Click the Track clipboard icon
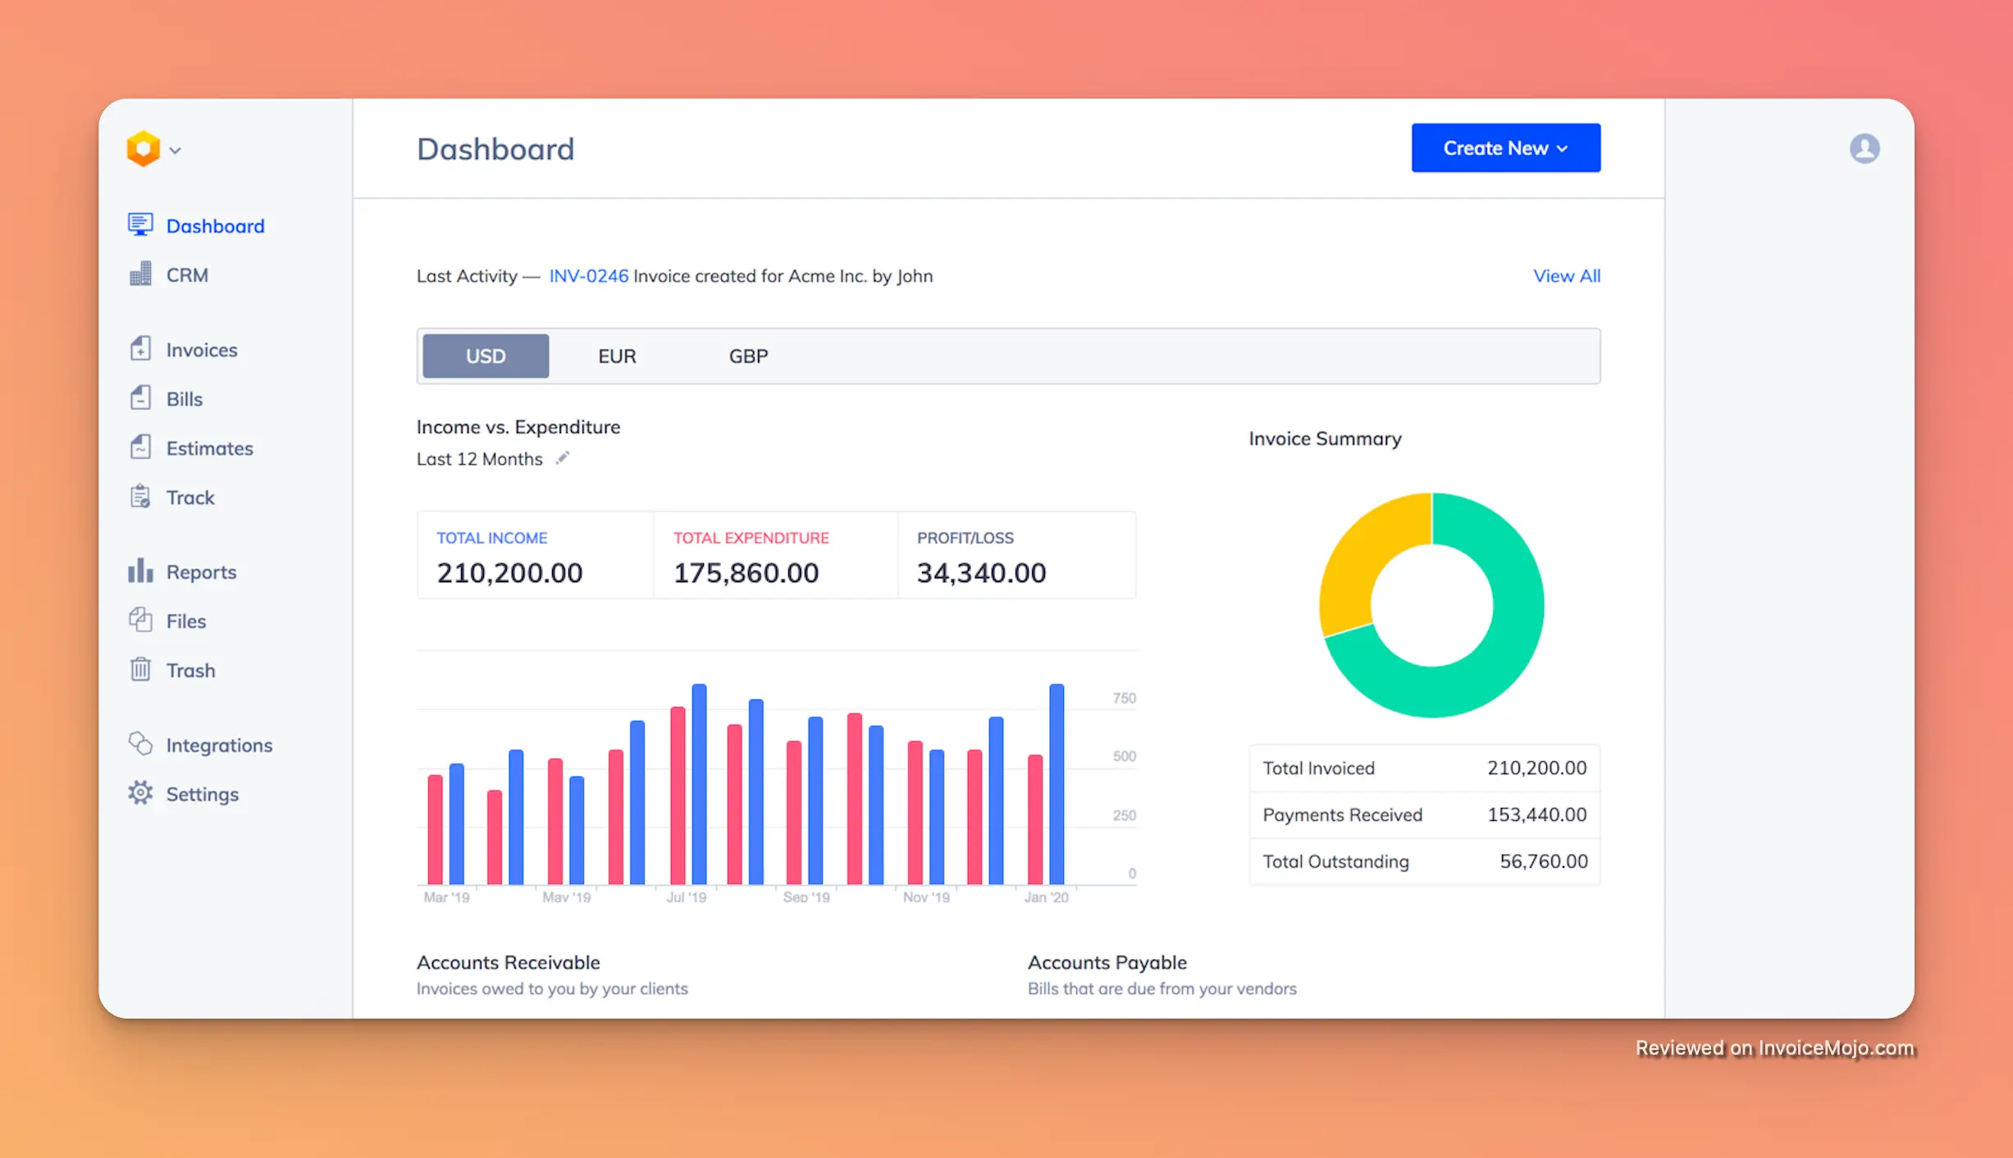 [140, 497]
